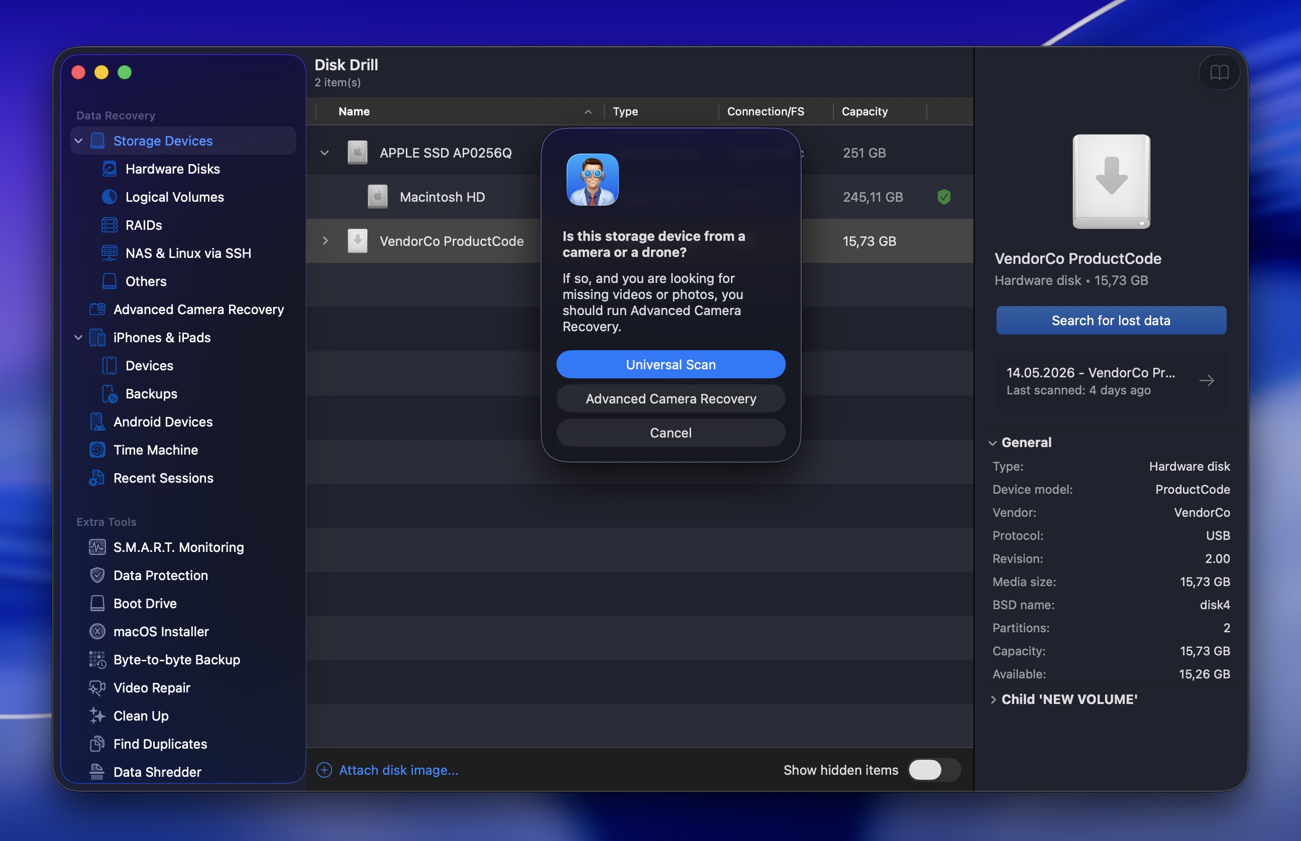
Task: Click the Available value 15,26 GB
Action: point(1204,674)
